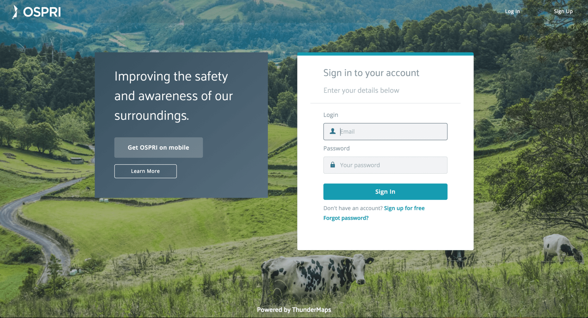Image resolution: width=588 pixels, height=318 pixels.
Task: Click the Email input field
Action: (385, 131)
